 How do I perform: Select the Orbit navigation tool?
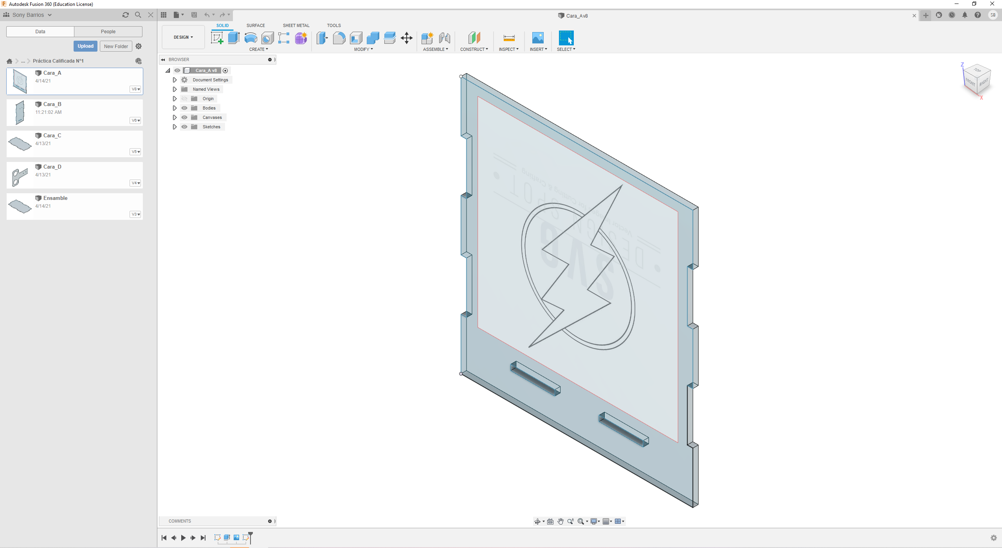[537, 521]
